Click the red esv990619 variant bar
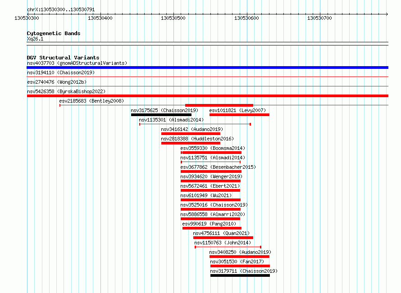 point(212,228)
